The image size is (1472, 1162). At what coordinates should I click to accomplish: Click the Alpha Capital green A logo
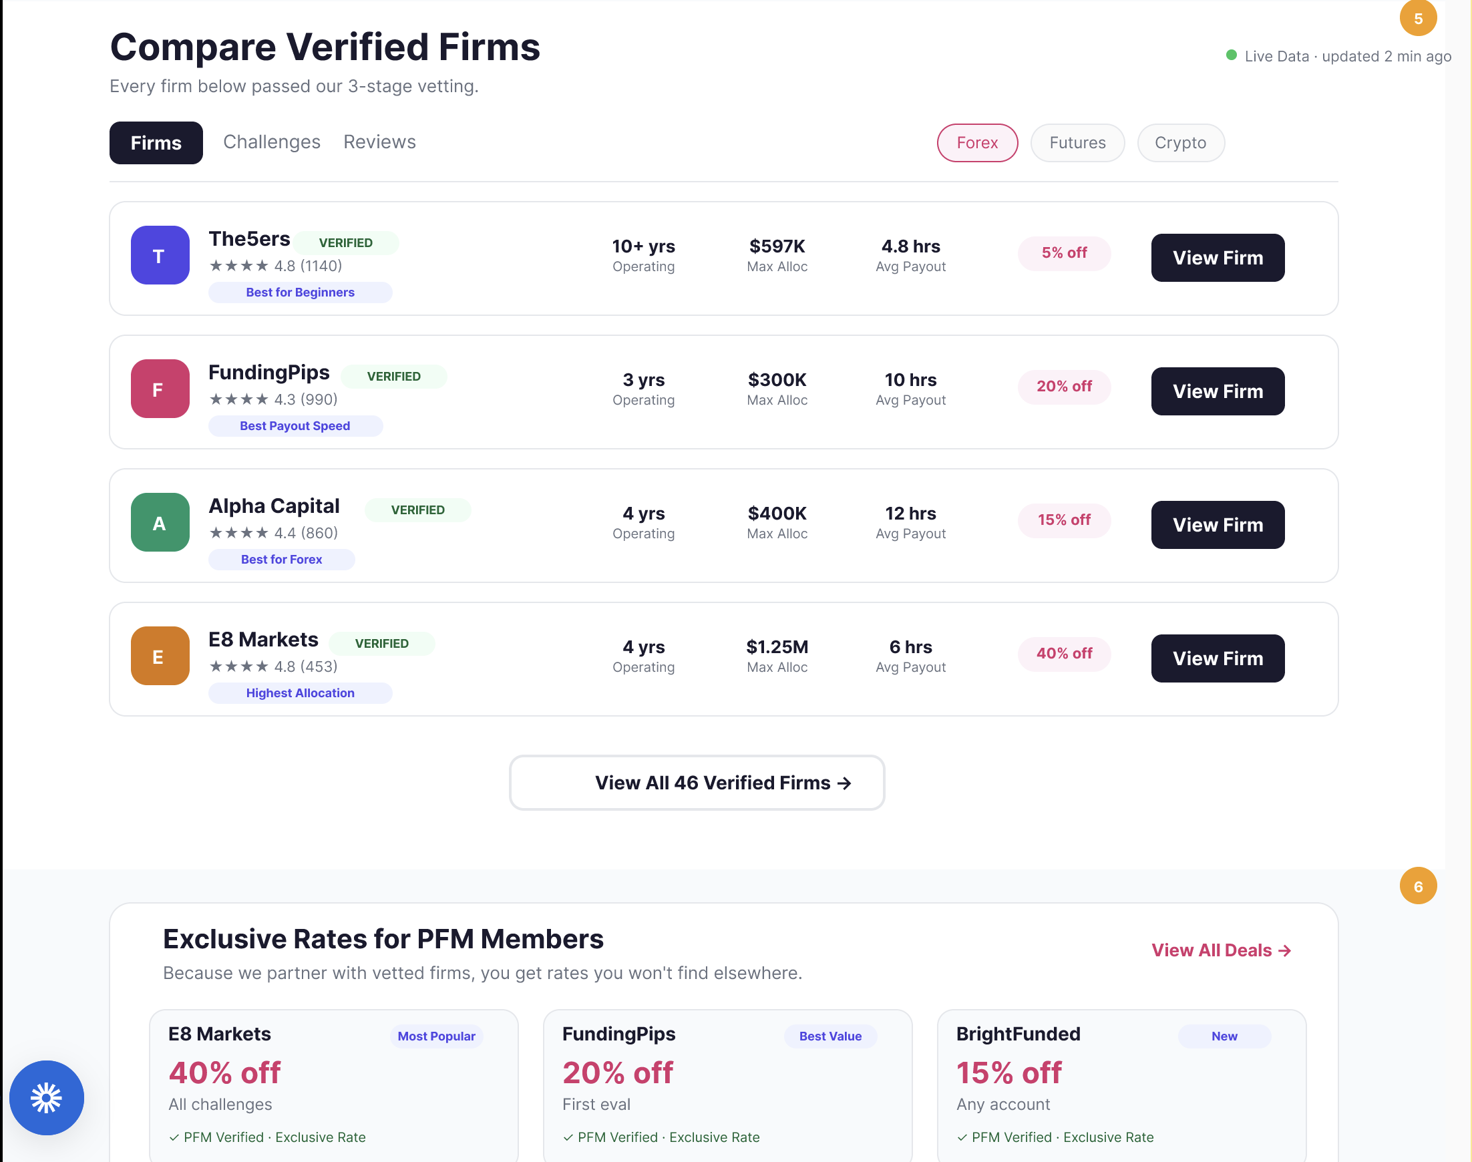(x=160, y=522)
